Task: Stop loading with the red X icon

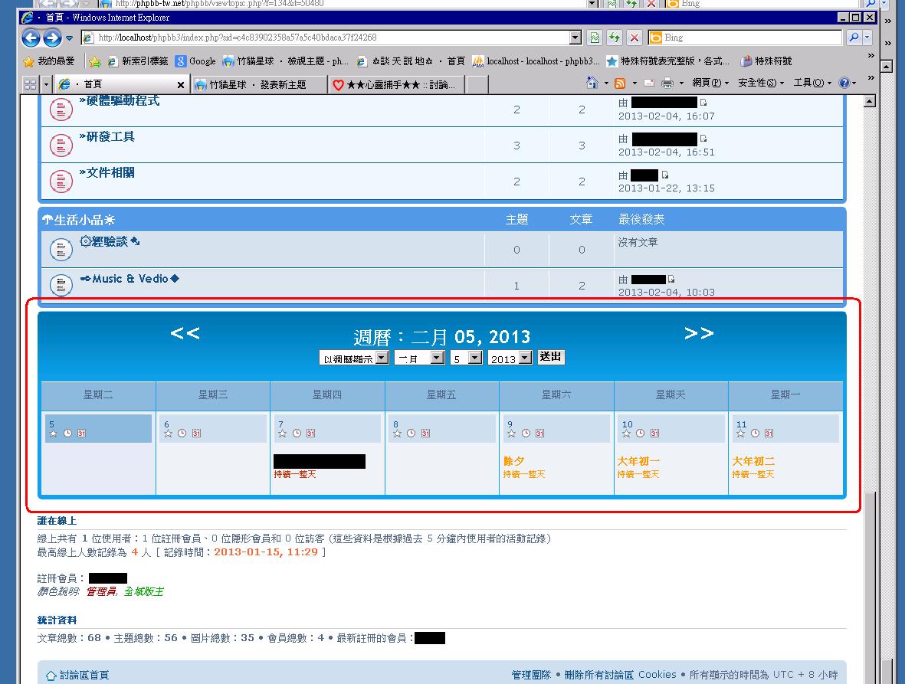Action: point(634,38)
